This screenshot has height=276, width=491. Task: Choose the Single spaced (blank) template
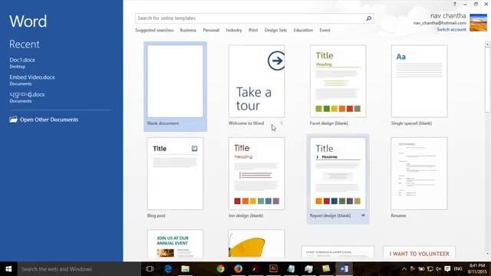click(420, 81)
